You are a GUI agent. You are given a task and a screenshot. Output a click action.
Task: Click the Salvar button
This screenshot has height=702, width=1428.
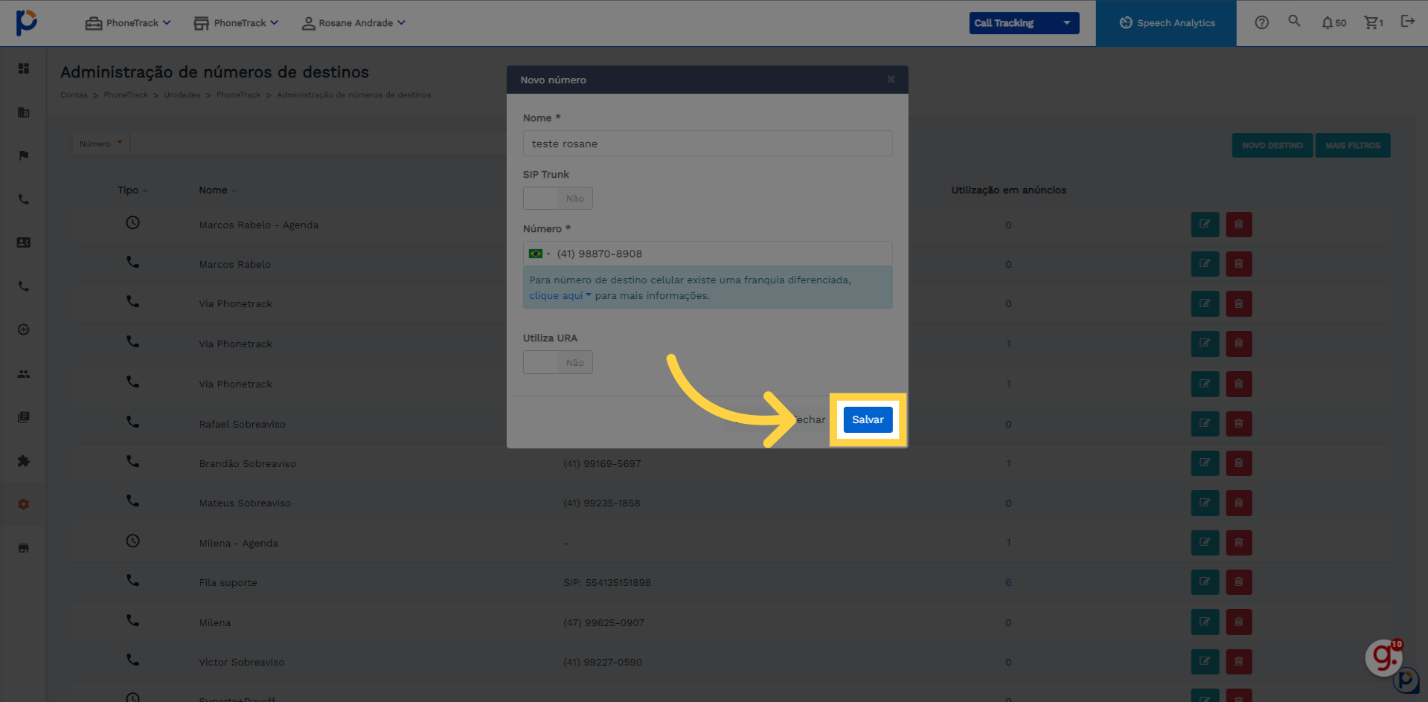(x=868, y=419)
